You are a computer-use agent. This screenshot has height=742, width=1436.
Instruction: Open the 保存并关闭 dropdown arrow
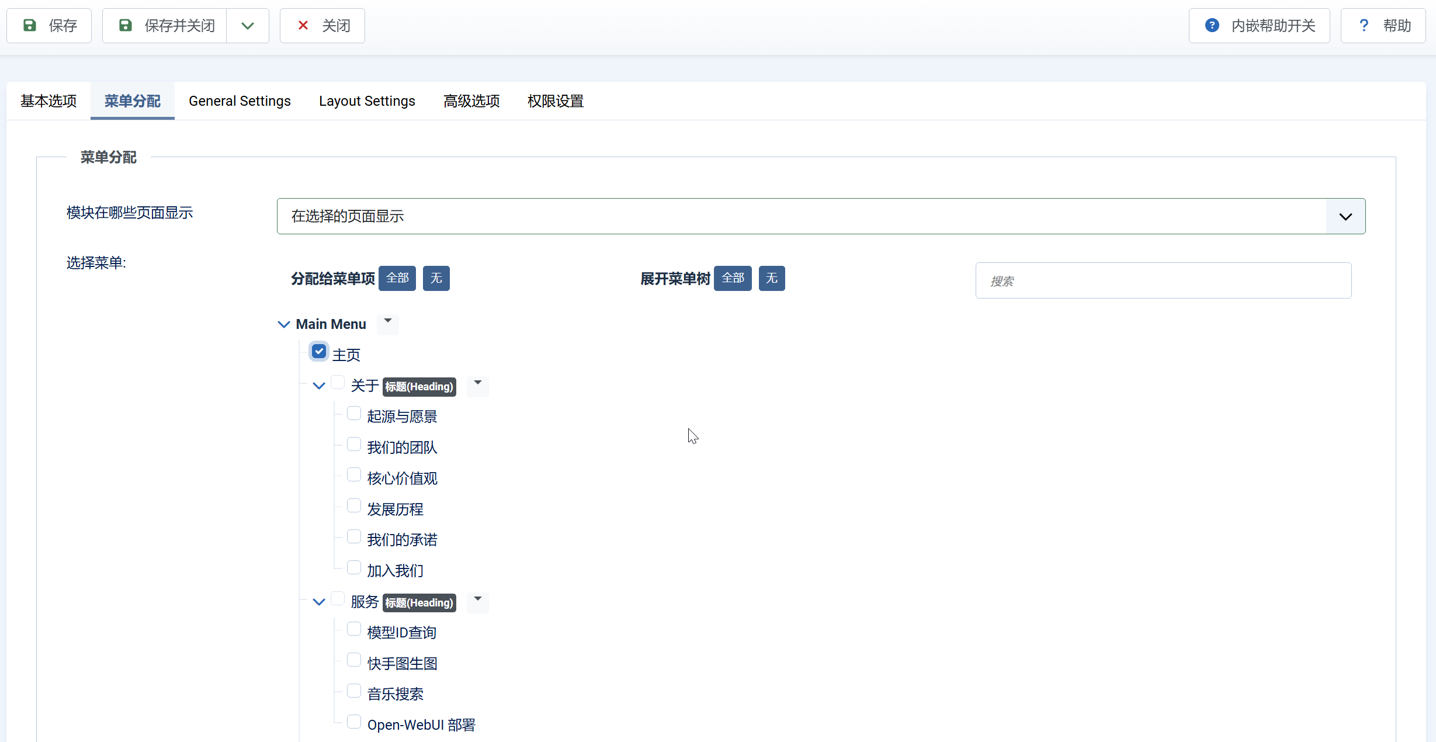pyautogui.click(x=248, y=26)
